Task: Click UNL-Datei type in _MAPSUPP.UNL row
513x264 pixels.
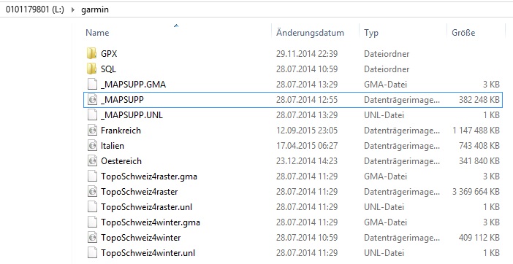Action: pos(384,115)
